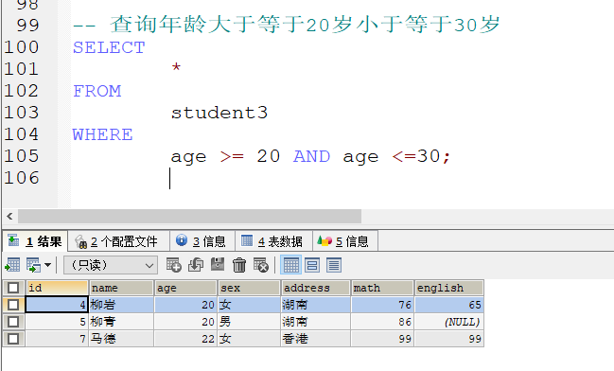
Task: Click the name column header
Action: point(121,288)
